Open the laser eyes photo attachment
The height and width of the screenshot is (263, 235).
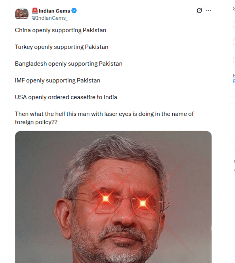coord(113,197)
